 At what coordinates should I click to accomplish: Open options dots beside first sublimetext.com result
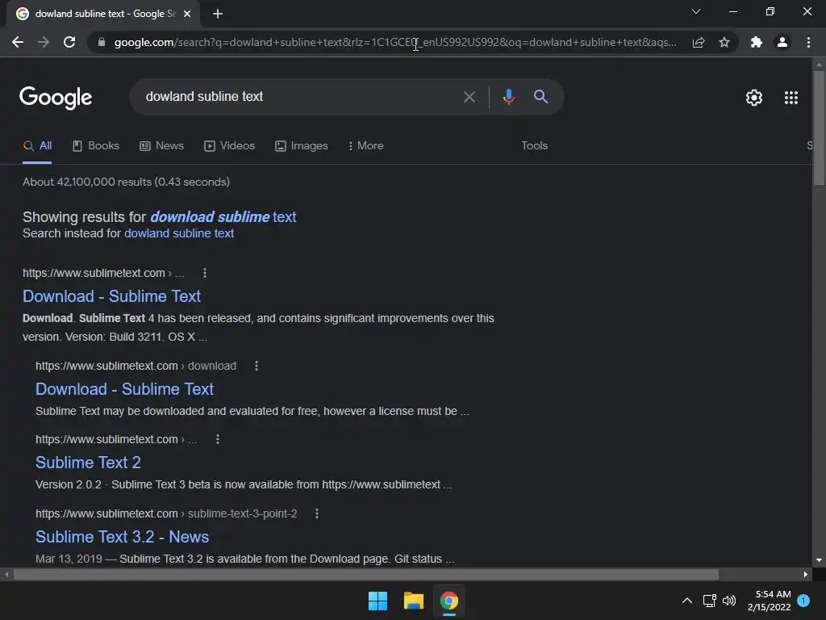[x=205, y=273]
